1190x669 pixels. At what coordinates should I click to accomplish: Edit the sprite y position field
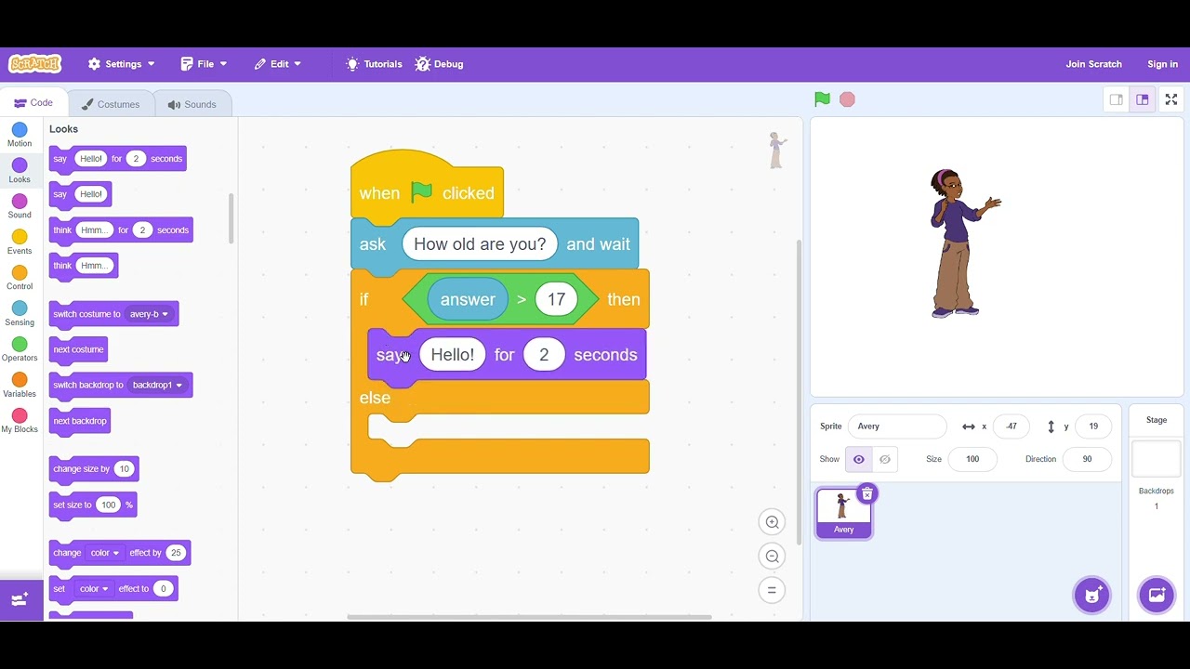tap(1093, 426)
